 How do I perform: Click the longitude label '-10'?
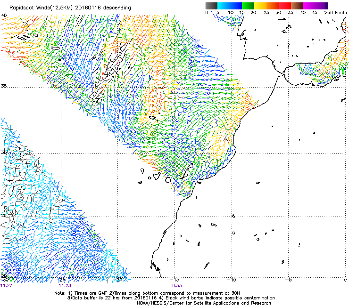coord(232,280)
